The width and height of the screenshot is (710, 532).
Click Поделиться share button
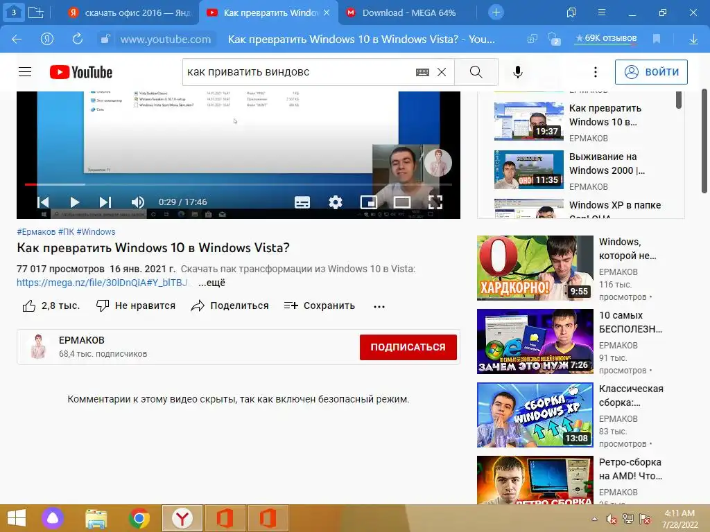(x=230, y=305)
